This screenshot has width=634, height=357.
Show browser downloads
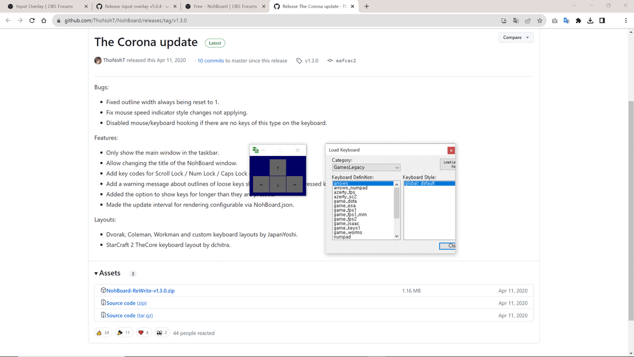(x=590, y=21)
